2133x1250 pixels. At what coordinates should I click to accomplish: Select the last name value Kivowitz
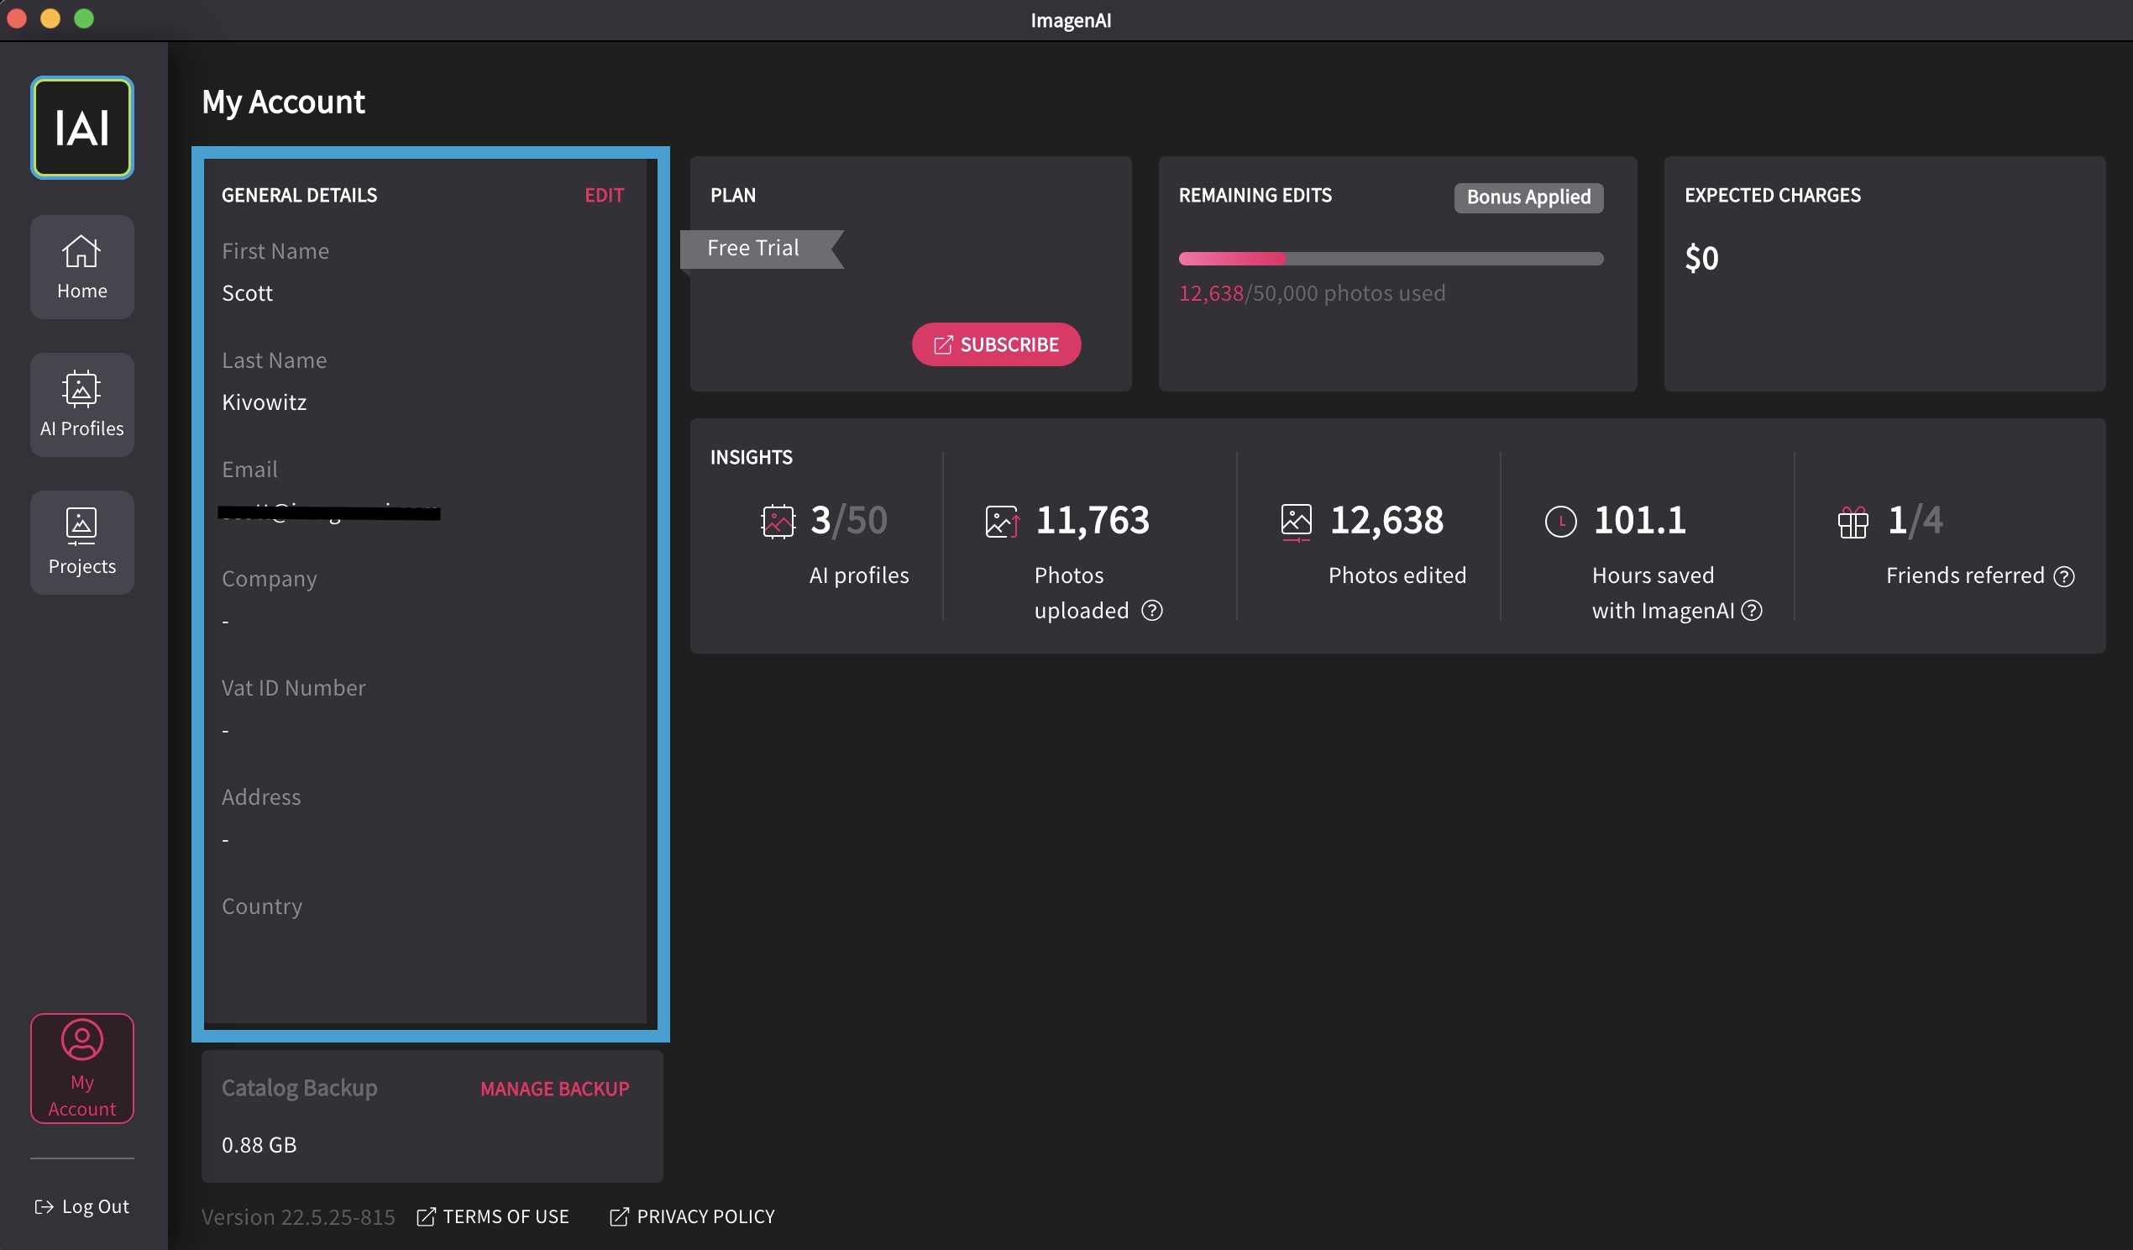264,402
